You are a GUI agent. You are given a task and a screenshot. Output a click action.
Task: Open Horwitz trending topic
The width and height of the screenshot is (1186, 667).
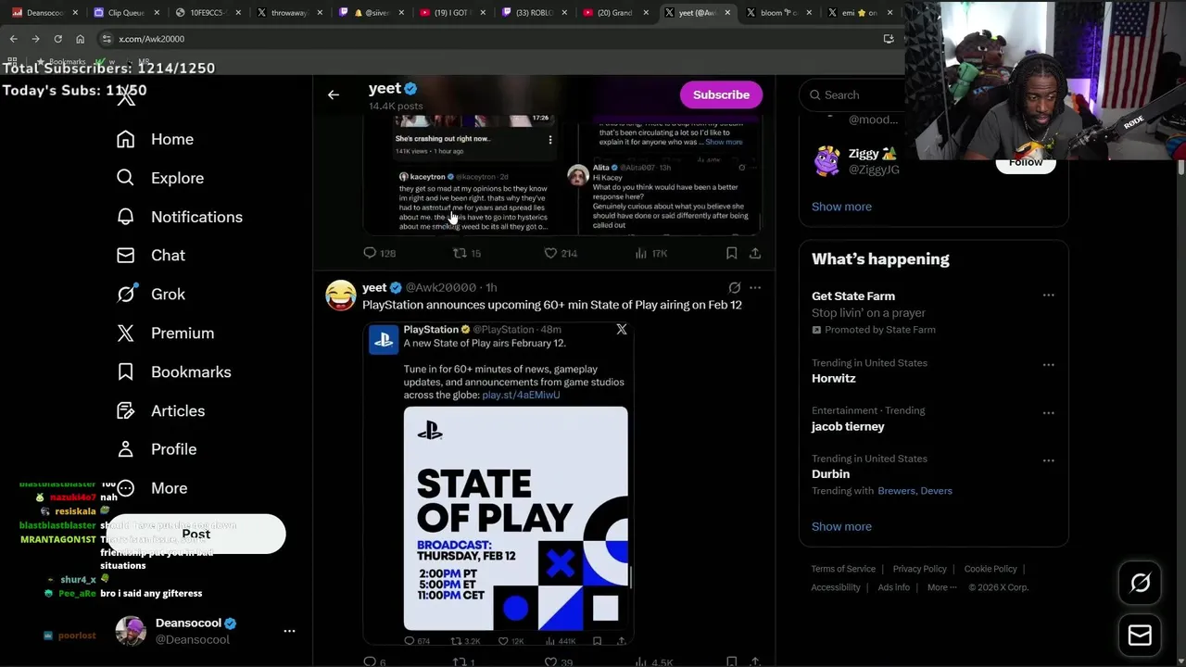(833, 378)
